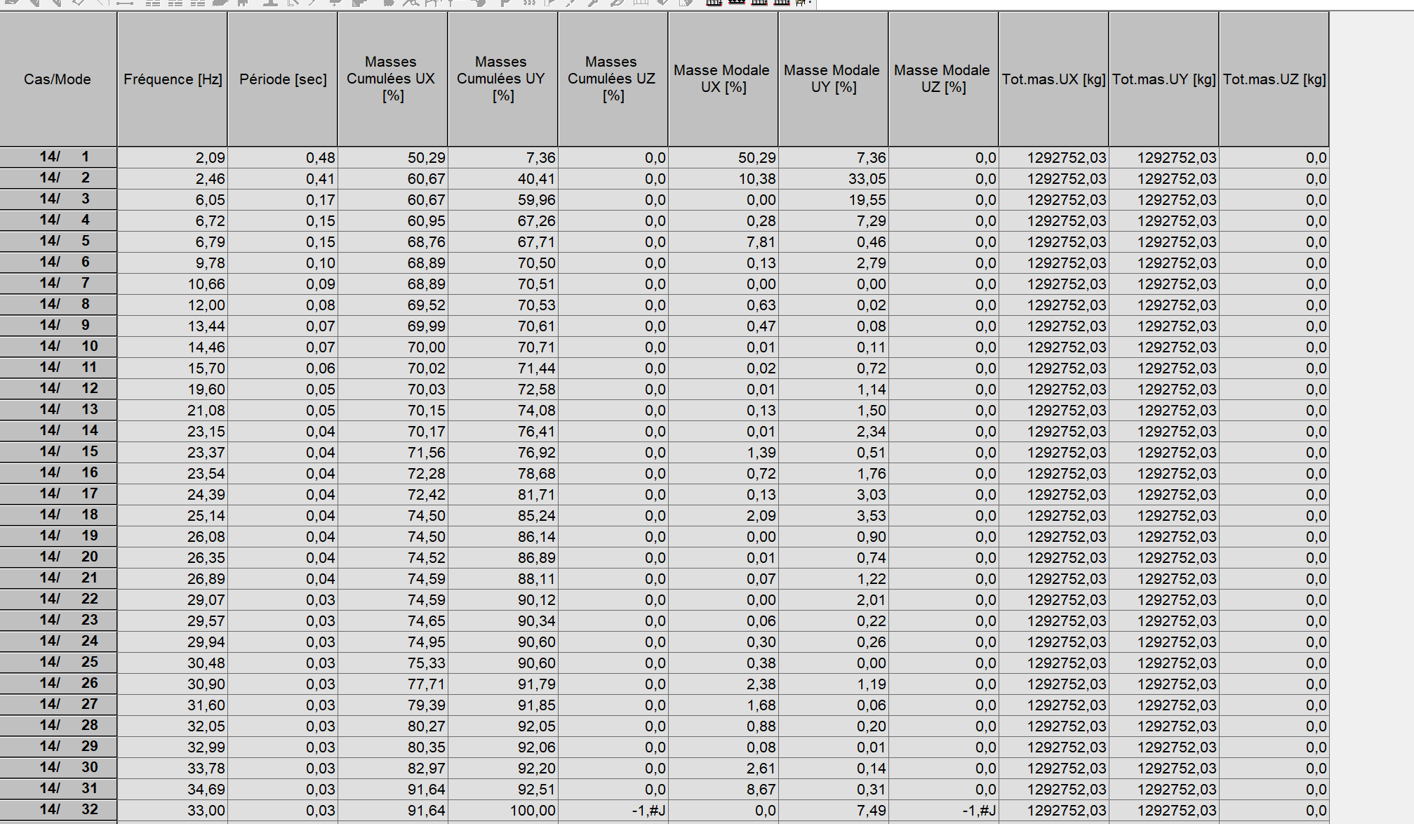Select row header 14/ 25
Viewport: 1414px width, 824px height.
click(58, 663)
